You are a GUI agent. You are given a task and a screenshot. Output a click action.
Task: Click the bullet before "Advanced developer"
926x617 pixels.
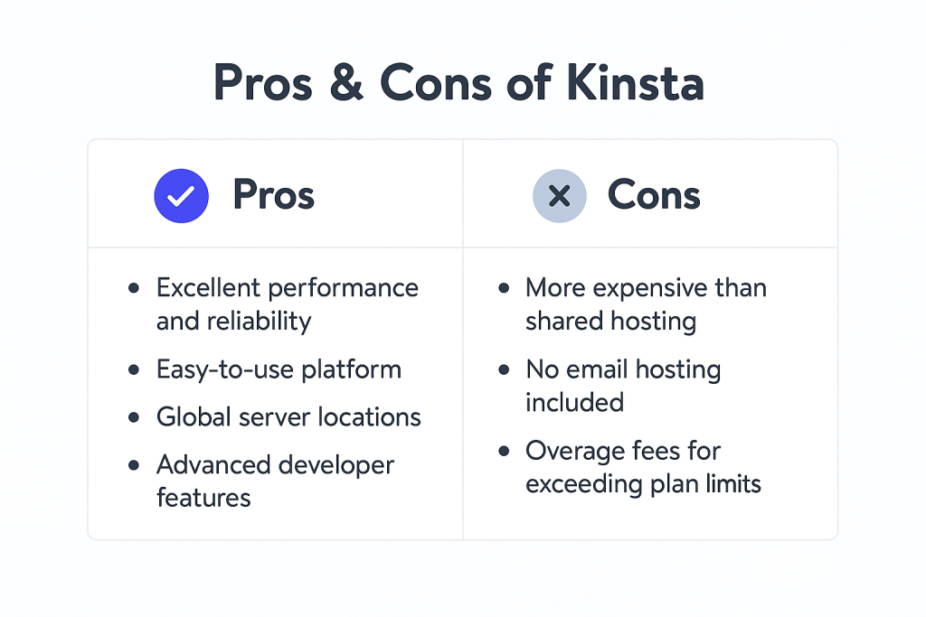pos(135,465)
